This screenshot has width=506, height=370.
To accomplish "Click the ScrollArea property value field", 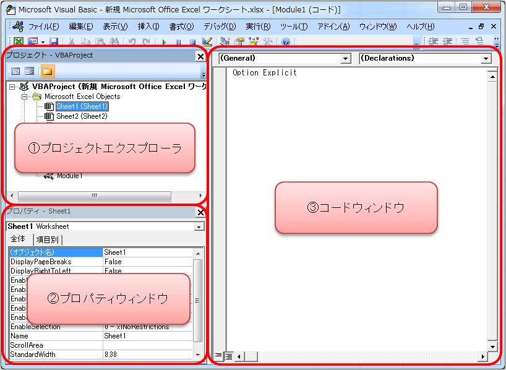I will (148, 345).
